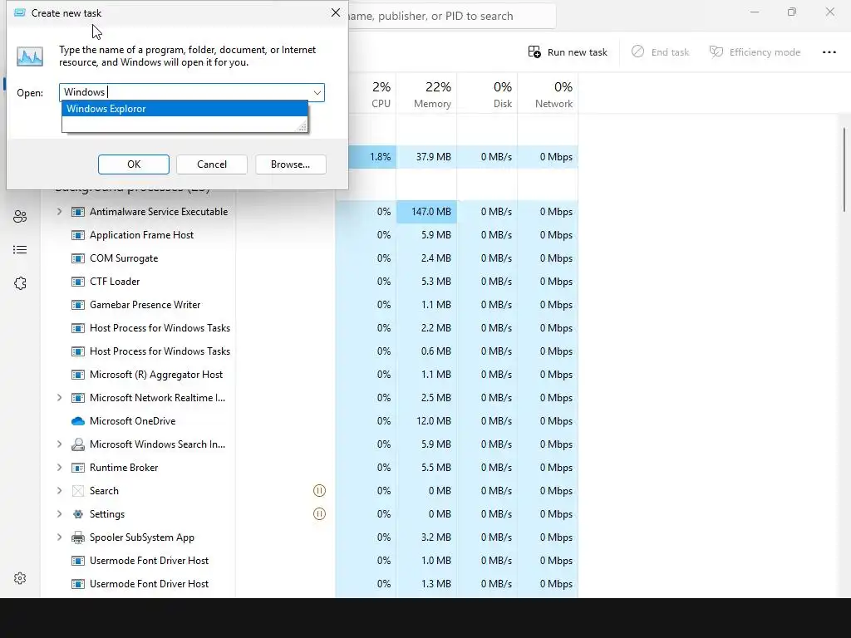Sort processes by Memory column

coord(426,95)
